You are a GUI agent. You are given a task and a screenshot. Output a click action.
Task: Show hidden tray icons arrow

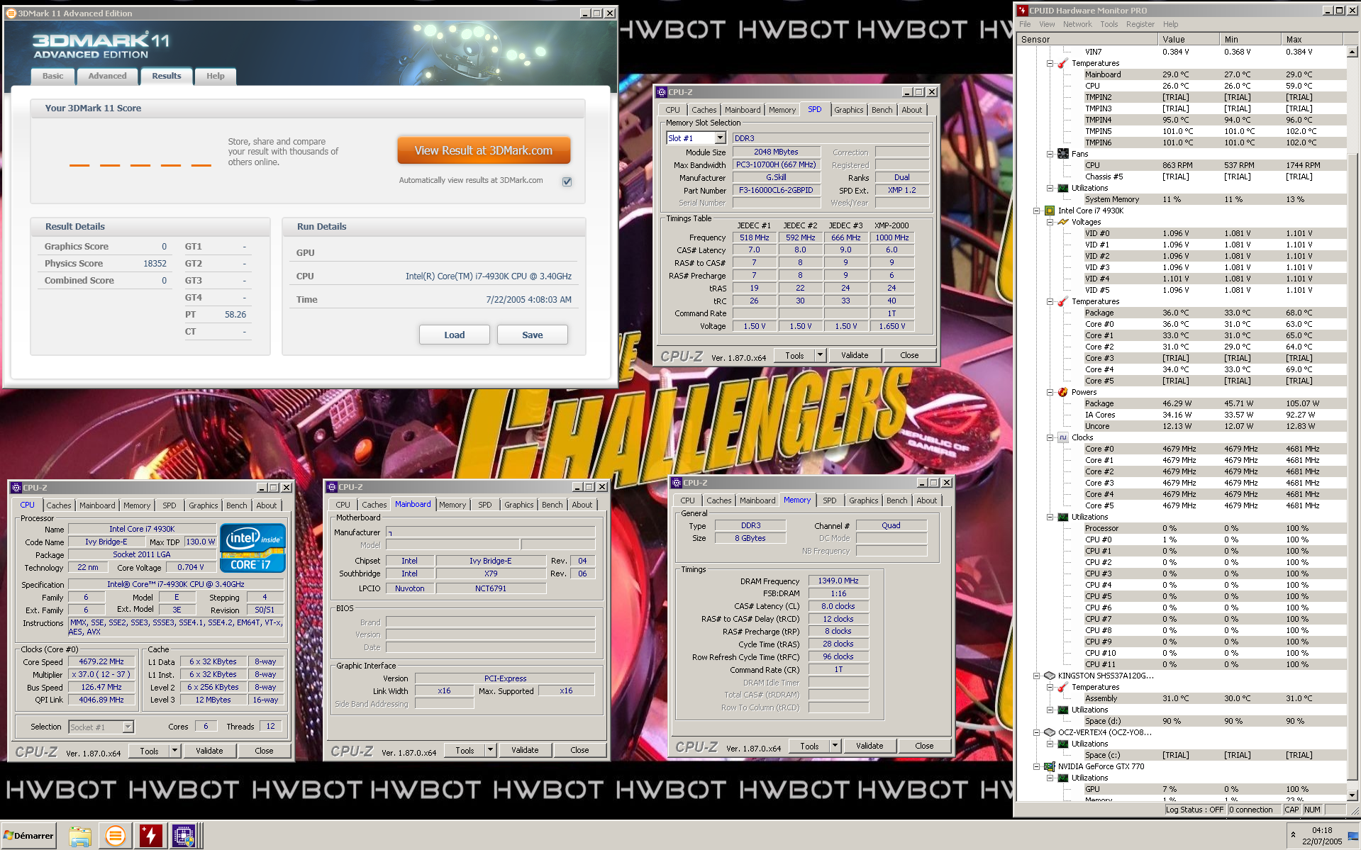[1293, 835]
